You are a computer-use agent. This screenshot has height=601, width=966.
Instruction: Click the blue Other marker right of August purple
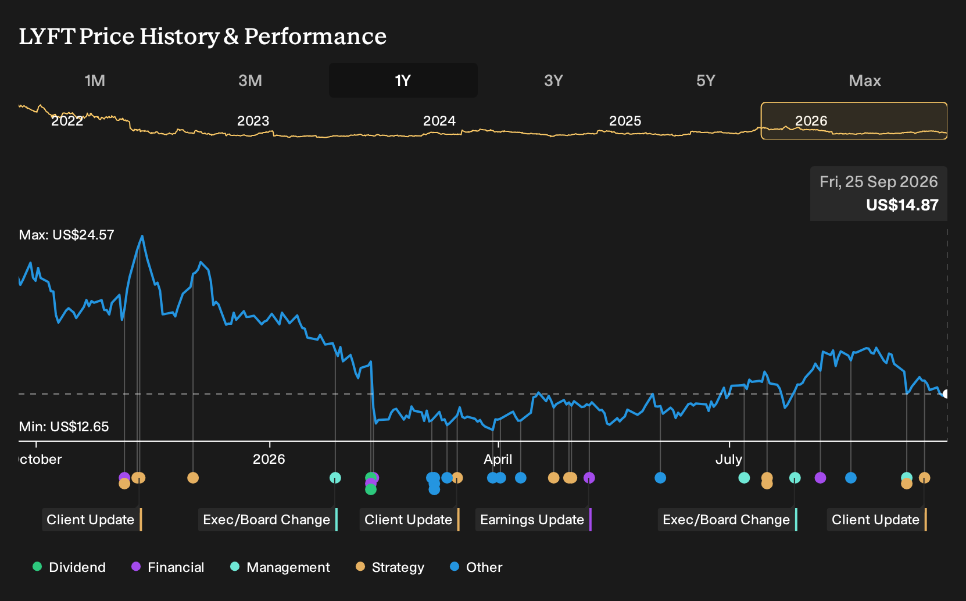click(x=851, y=478)
